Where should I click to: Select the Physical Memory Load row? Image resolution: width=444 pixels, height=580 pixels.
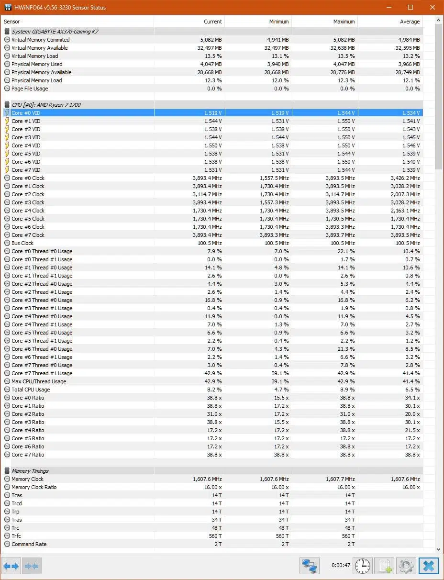point(212,80)
